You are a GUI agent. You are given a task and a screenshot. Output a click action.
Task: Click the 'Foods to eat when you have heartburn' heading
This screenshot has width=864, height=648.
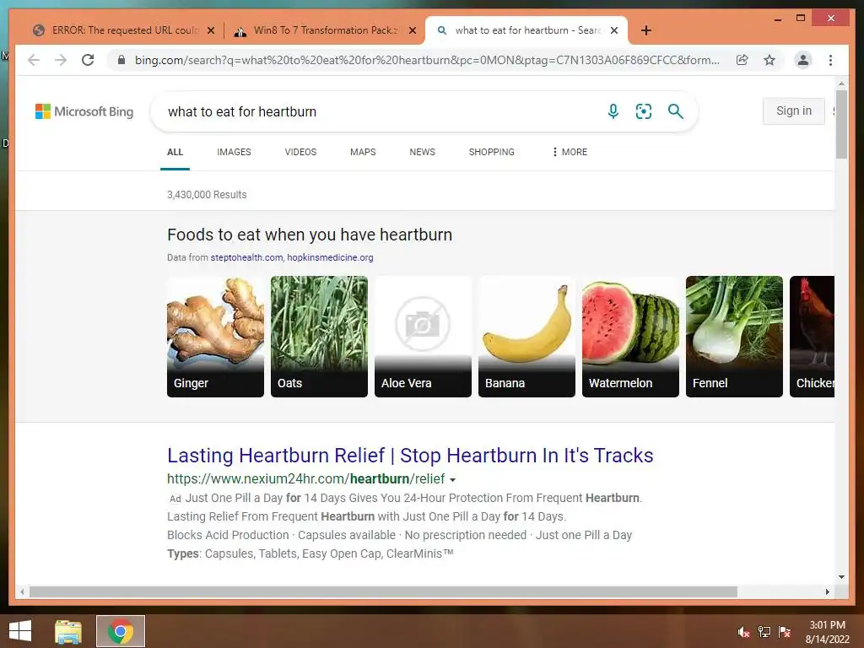coord(310,235)
